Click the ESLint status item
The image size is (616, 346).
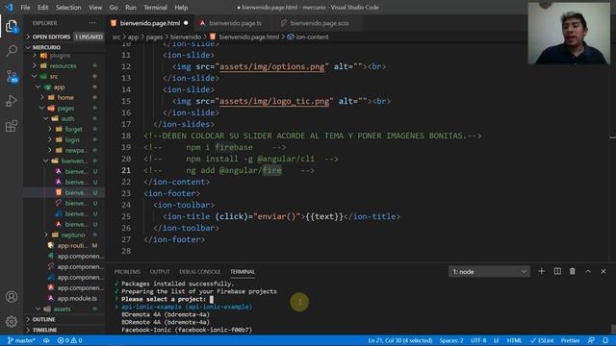pyautogui.click(x=542, y=340)
